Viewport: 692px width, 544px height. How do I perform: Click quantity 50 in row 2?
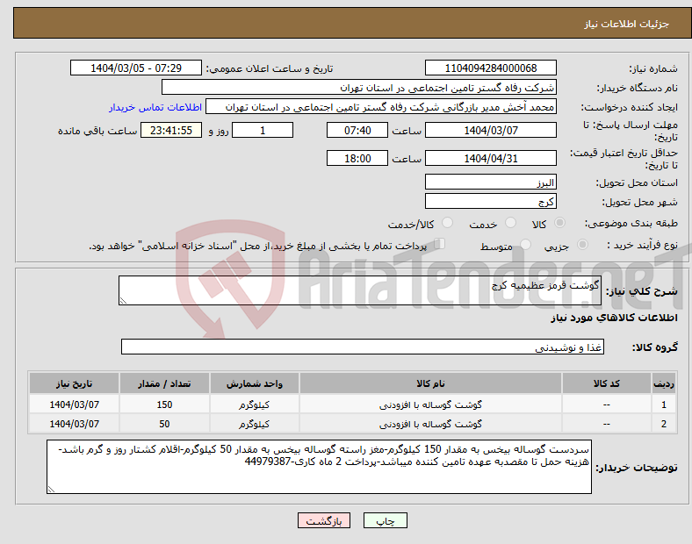(164, 424)
